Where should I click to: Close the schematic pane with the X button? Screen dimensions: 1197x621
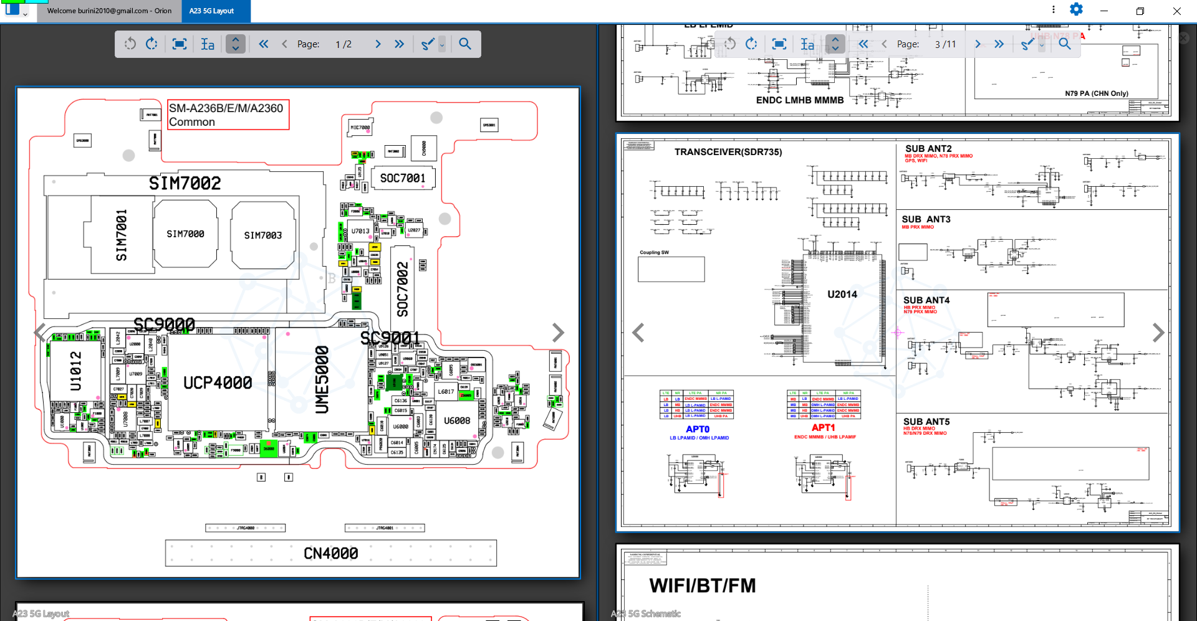click(1183, 38)
